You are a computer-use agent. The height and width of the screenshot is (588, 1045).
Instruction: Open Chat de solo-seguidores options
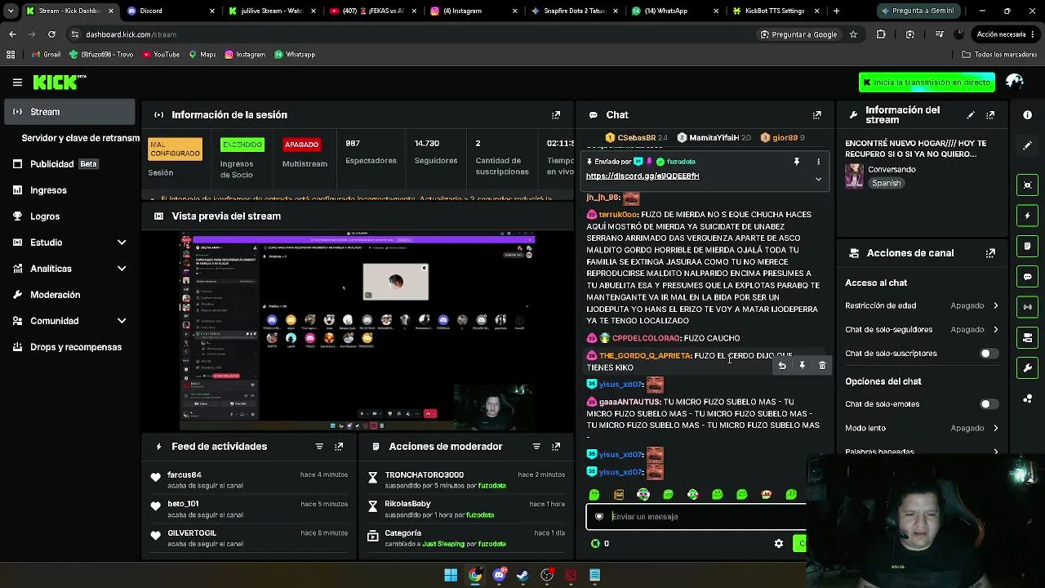pyautogui.click(x=922, y=329)
